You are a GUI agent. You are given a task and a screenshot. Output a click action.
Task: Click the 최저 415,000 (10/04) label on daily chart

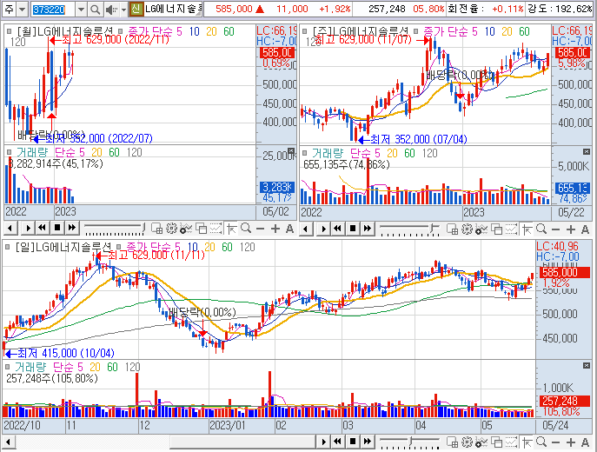66,353
